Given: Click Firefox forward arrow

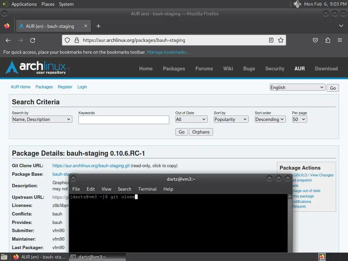Looking at the screenshot, I should tap(20, 40).
